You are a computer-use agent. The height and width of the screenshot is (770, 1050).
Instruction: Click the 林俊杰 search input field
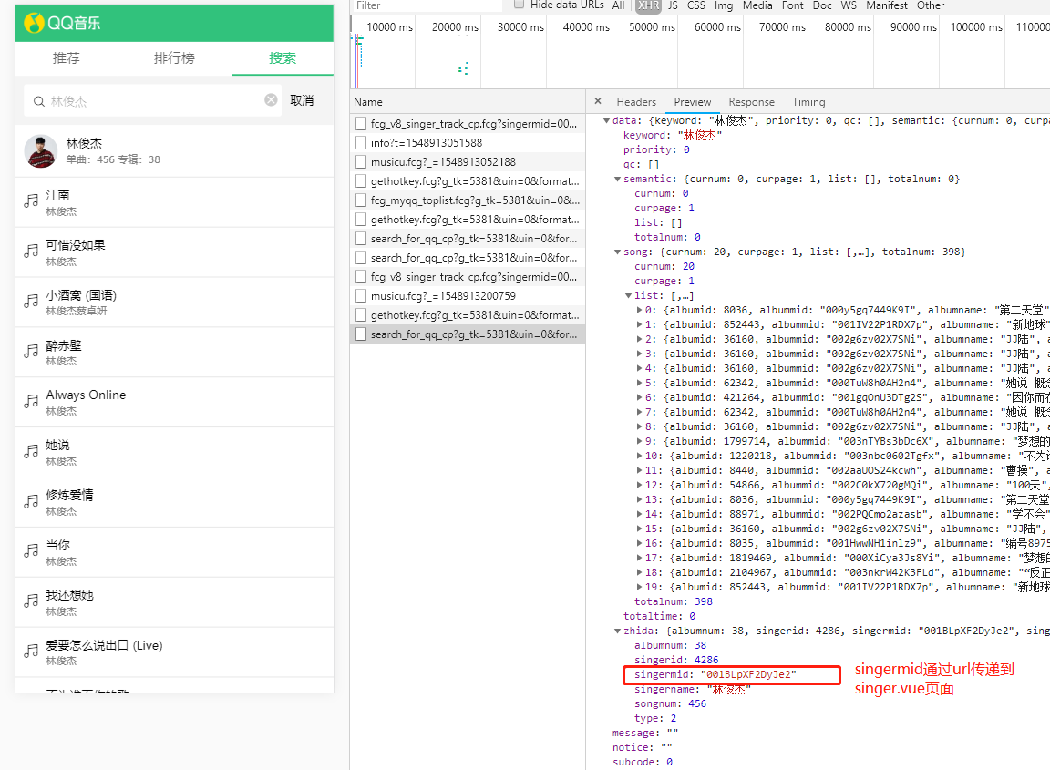(x=155, y=101)
